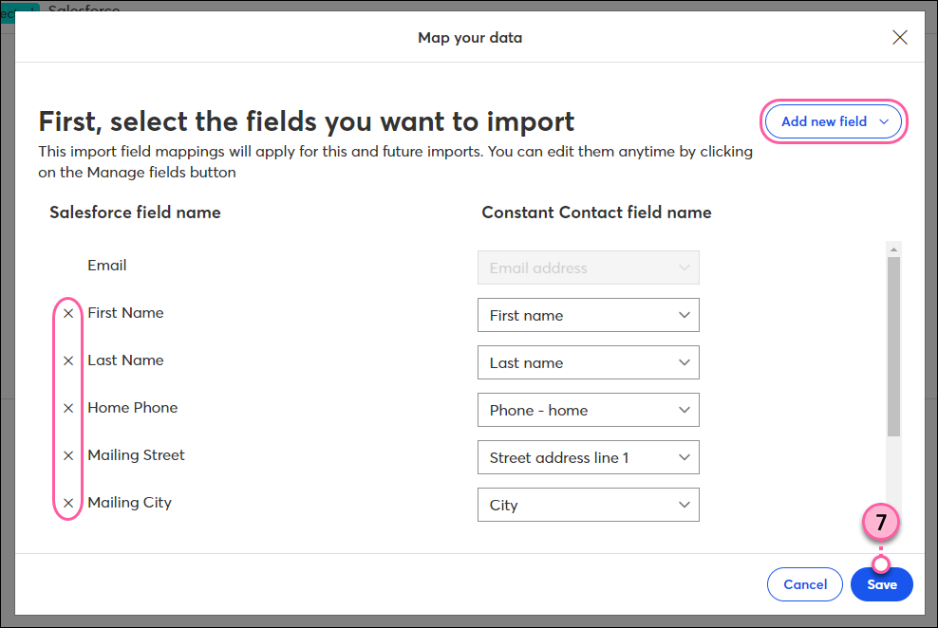This screenshot has width=938, height=628.
Task: Select the Mailing Street field label
Action: (137, 455)
